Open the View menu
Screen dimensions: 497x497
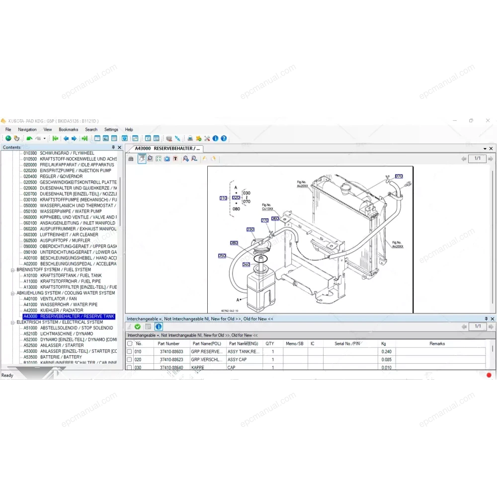point(48,129)
